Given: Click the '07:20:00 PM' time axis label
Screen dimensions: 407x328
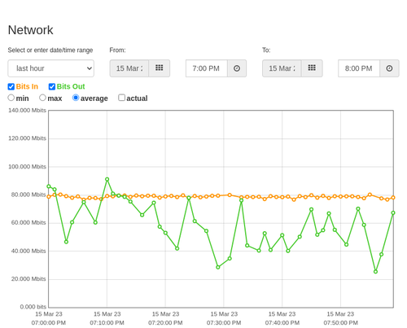Looking at the screenshot, I should (x=165, y=323).
